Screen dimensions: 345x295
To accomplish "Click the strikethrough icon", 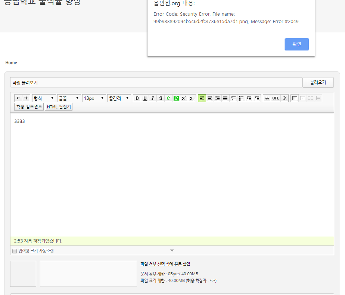I will tap(161, 98).
